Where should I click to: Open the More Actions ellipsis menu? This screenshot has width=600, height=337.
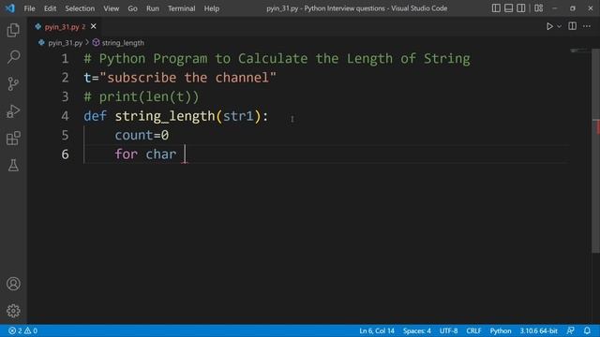[x=587, y=26]
